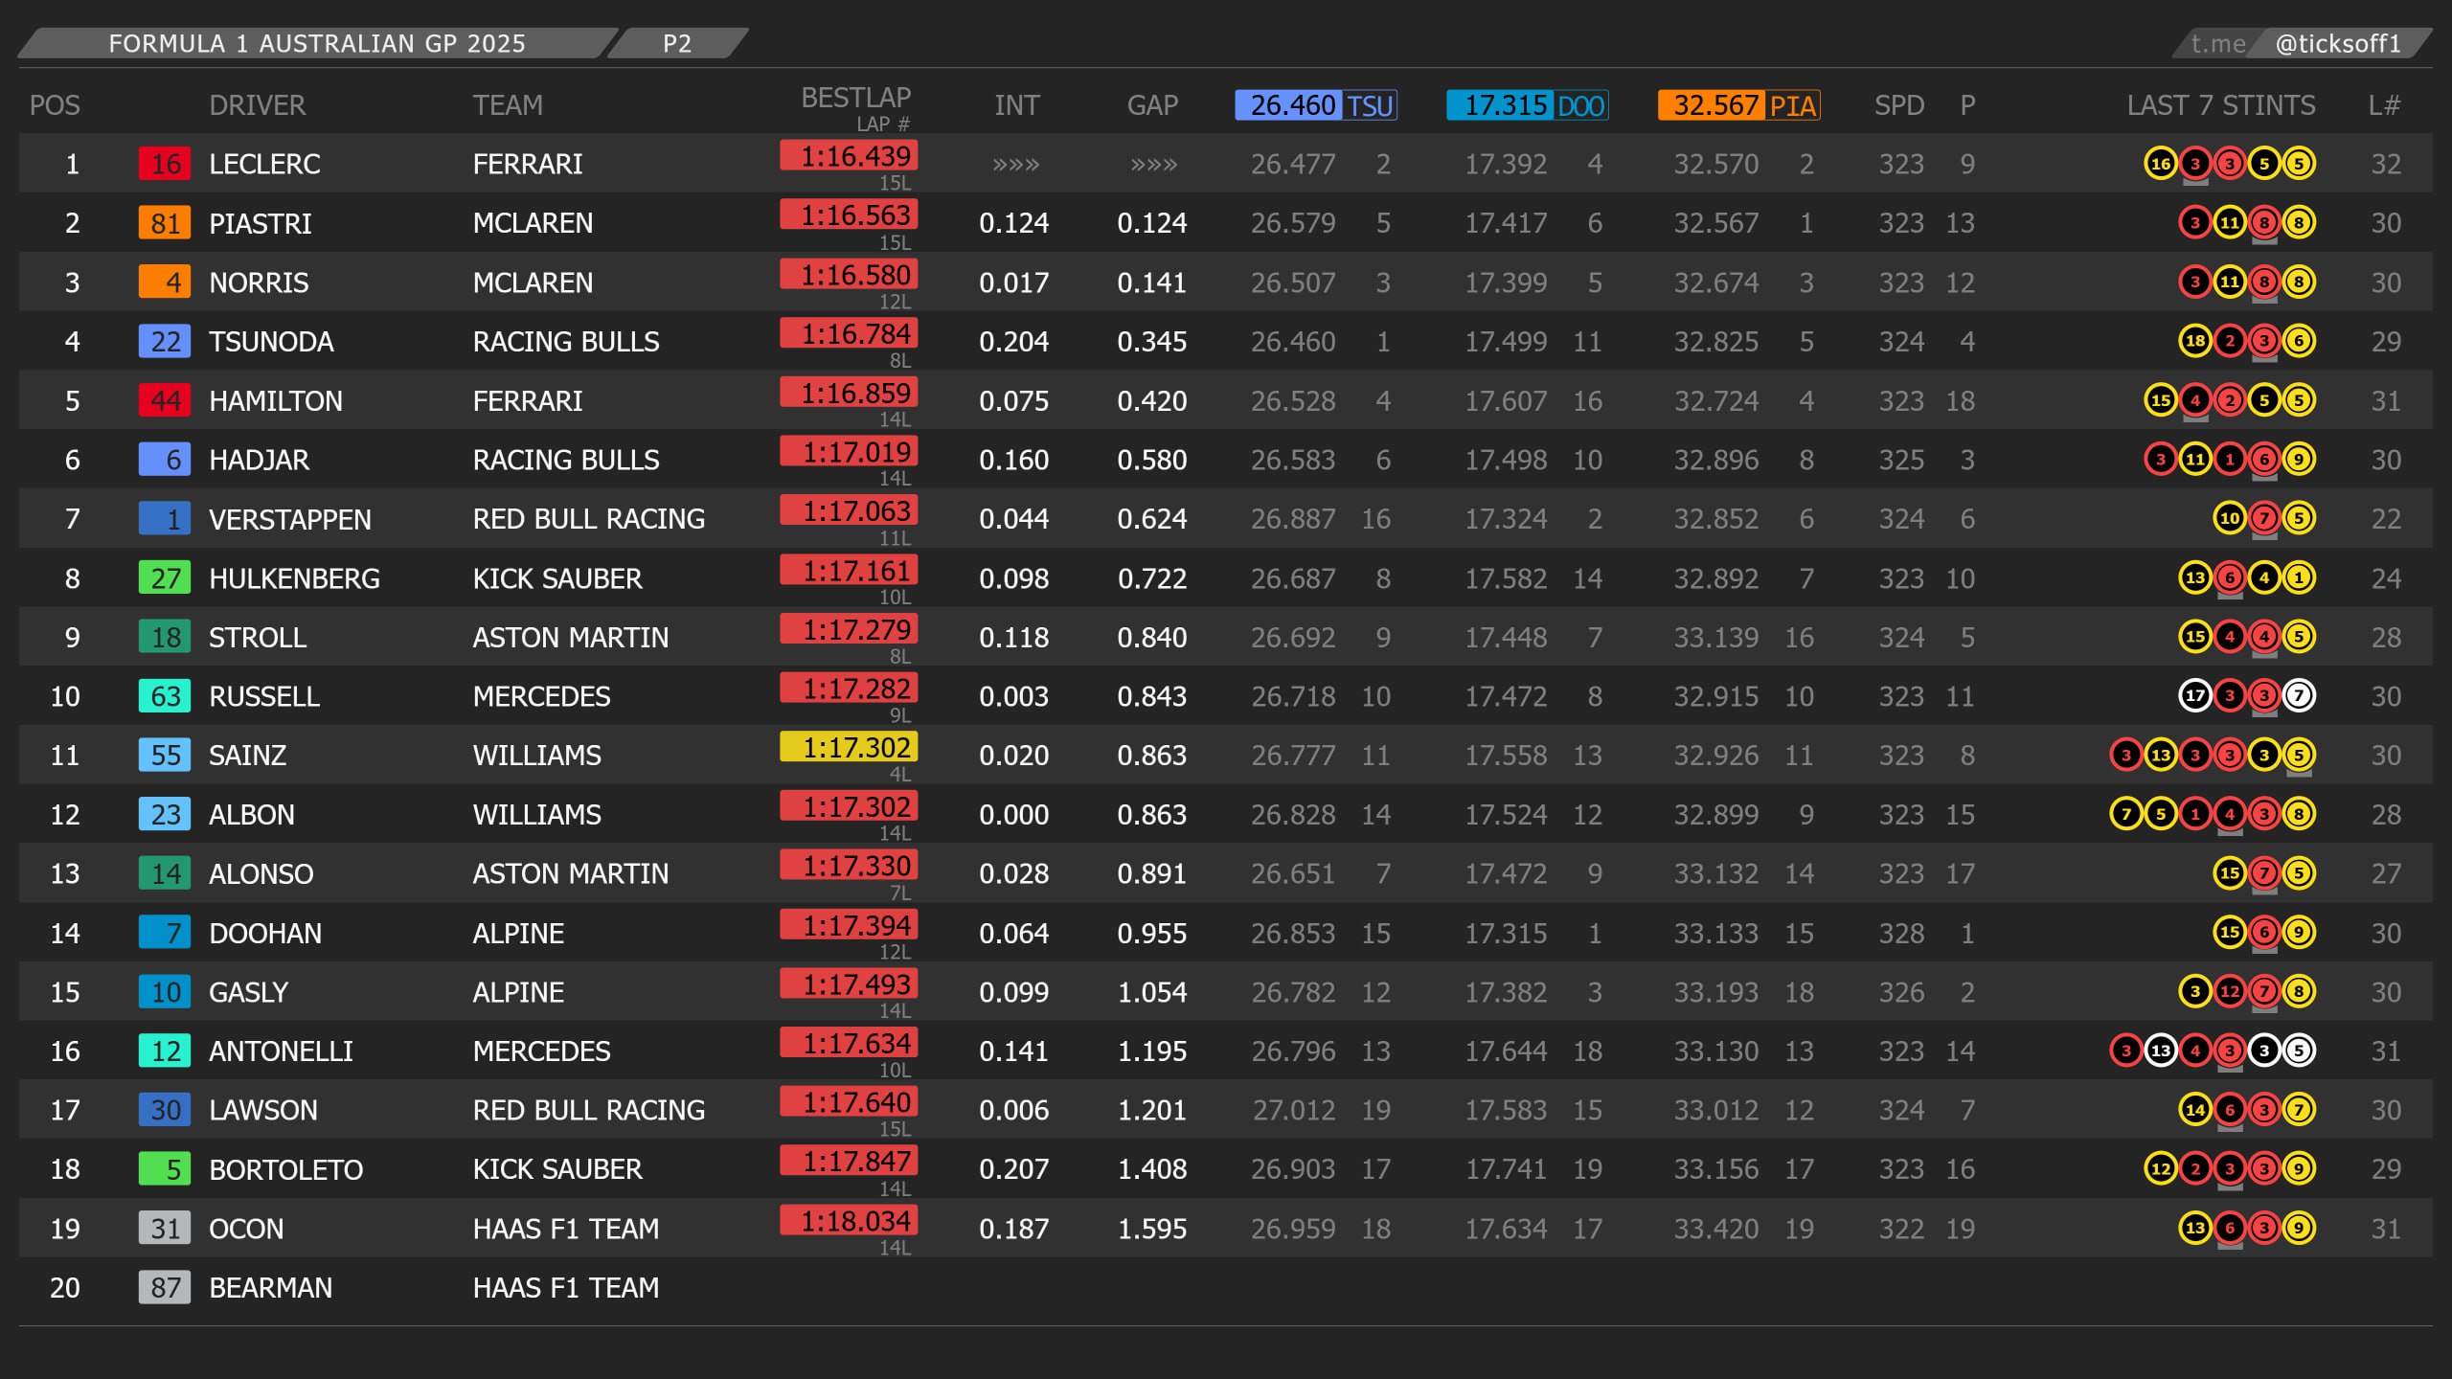Click Leclerc's best lap 1:16.439
This screenshot has height=1379, width=2452.
click(850, 156)
